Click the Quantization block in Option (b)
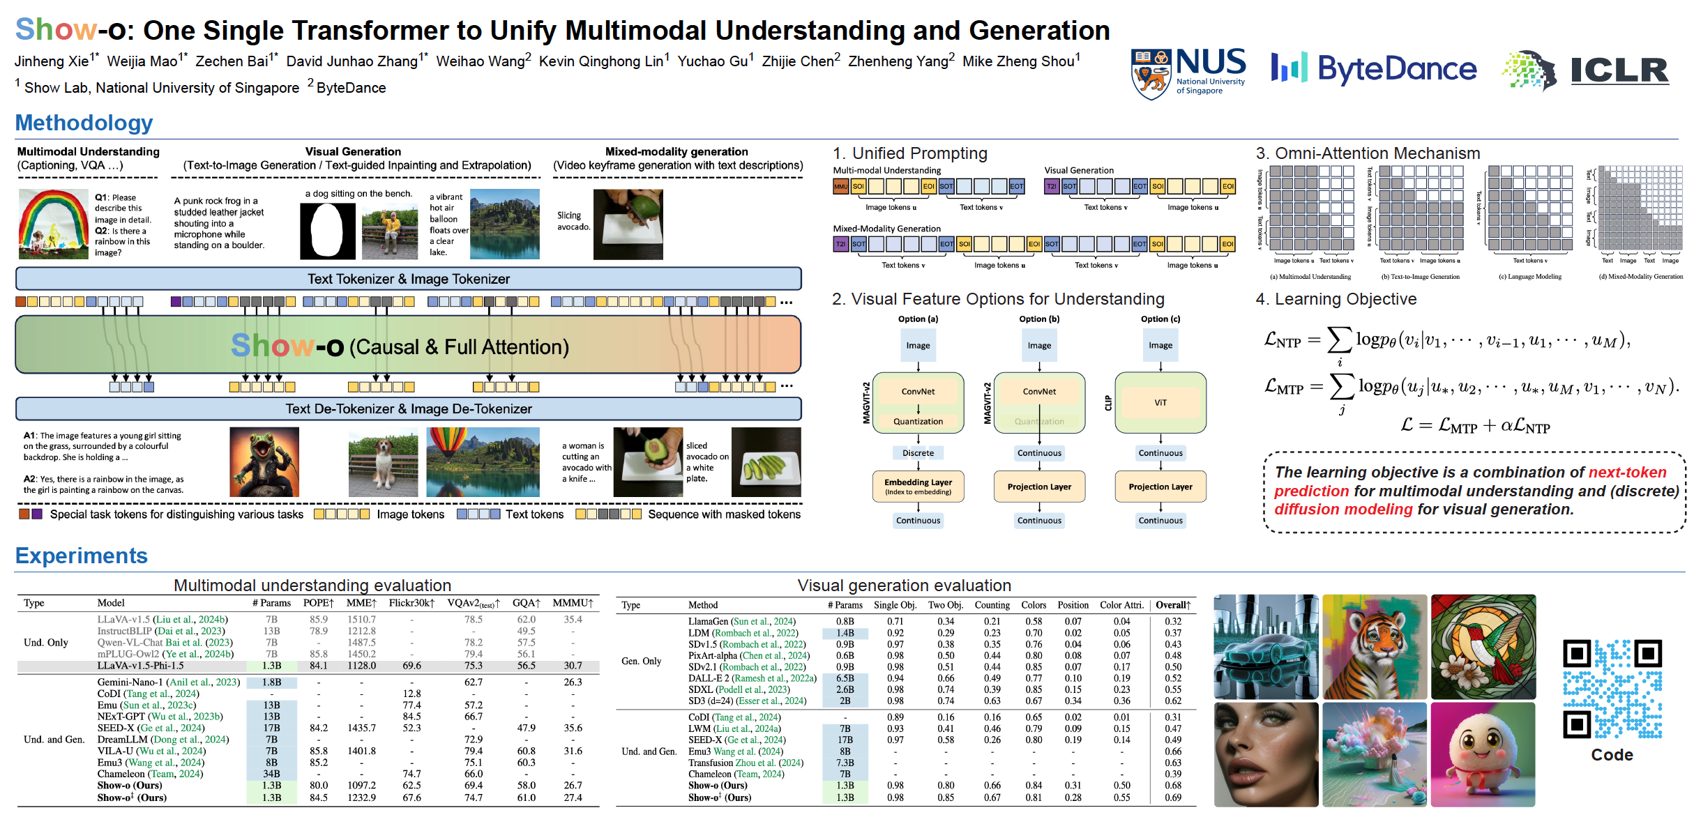The image size is (1694, 817). click(x=1038, y=421)
